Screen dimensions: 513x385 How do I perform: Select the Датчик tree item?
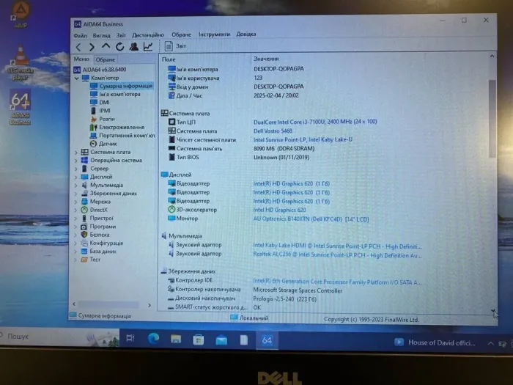pos(103,144)
